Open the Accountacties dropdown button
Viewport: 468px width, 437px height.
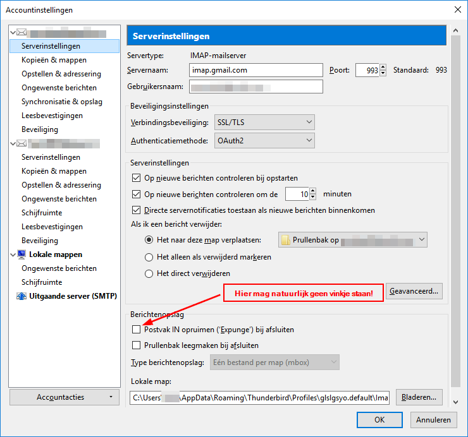[x=65, y=397]
